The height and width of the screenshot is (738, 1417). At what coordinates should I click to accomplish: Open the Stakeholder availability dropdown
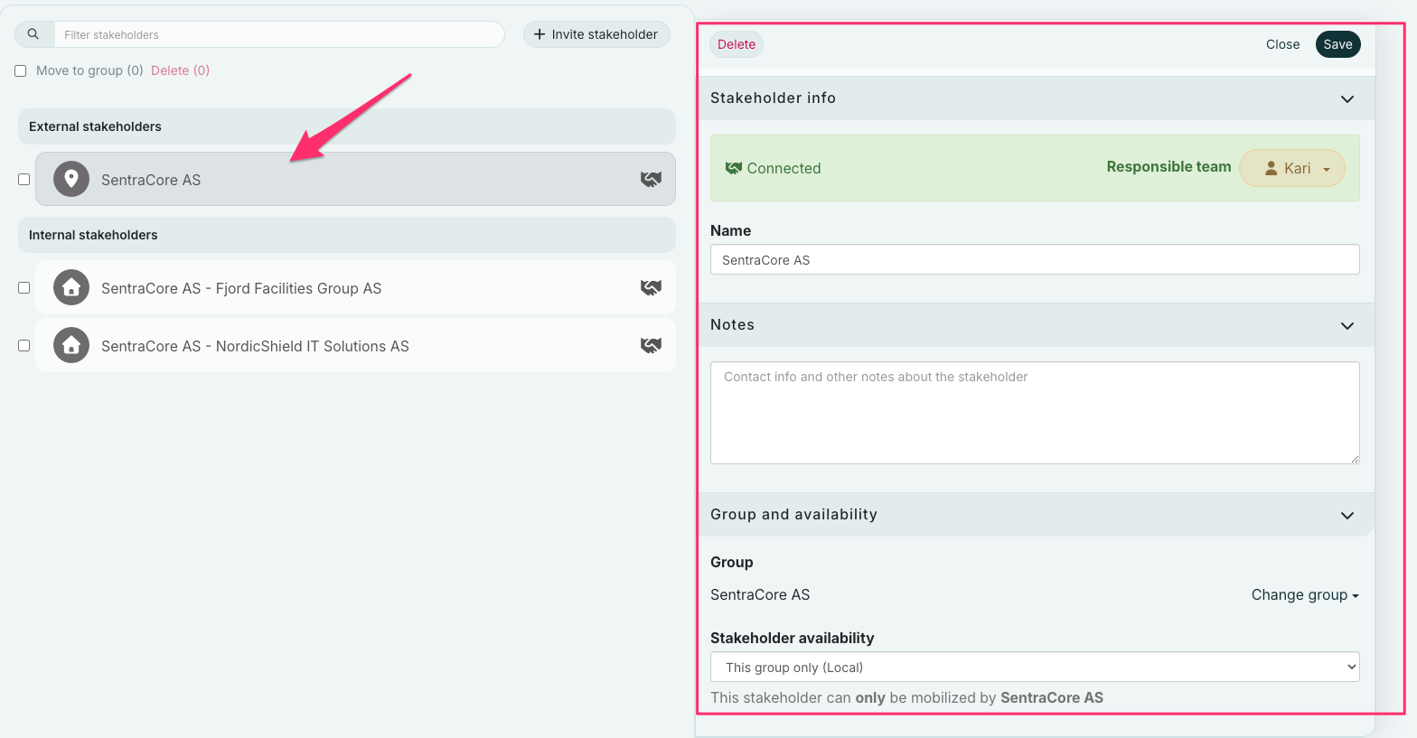point(1034,667)
